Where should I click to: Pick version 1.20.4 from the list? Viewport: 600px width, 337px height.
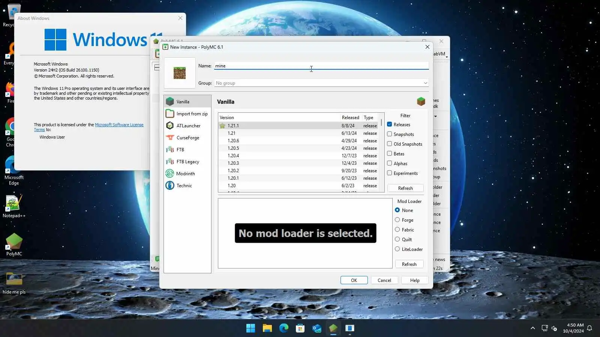(x=298, y=156)
